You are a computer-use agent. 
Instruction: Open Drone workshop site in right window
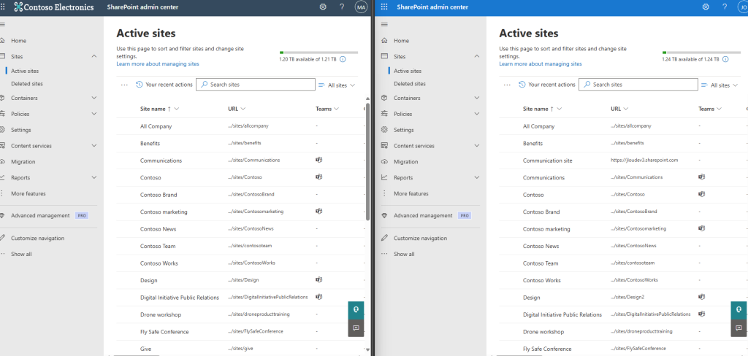pyautogui.click(x=543, y=332)
